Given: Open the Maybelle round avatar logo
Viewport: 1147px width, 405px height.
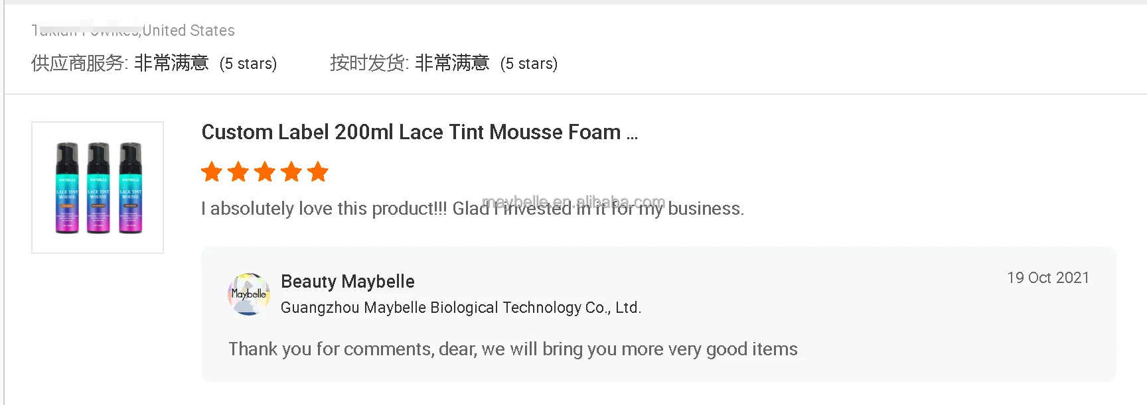Looking at the screenshot, I should tap(249, 294).
